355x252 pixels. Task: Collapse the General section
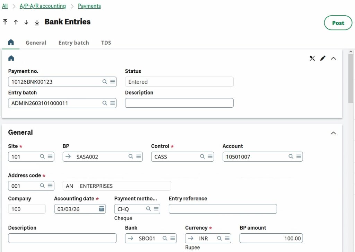[x=333, y=133]
